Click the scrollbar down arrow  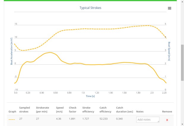coord(182,124)
